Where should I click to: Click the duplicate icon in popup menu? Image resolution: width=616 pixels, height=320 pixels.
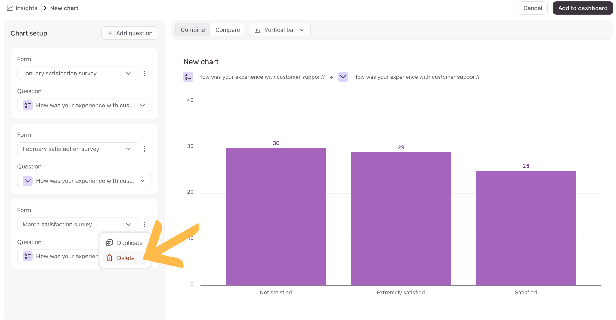point(109,243)
